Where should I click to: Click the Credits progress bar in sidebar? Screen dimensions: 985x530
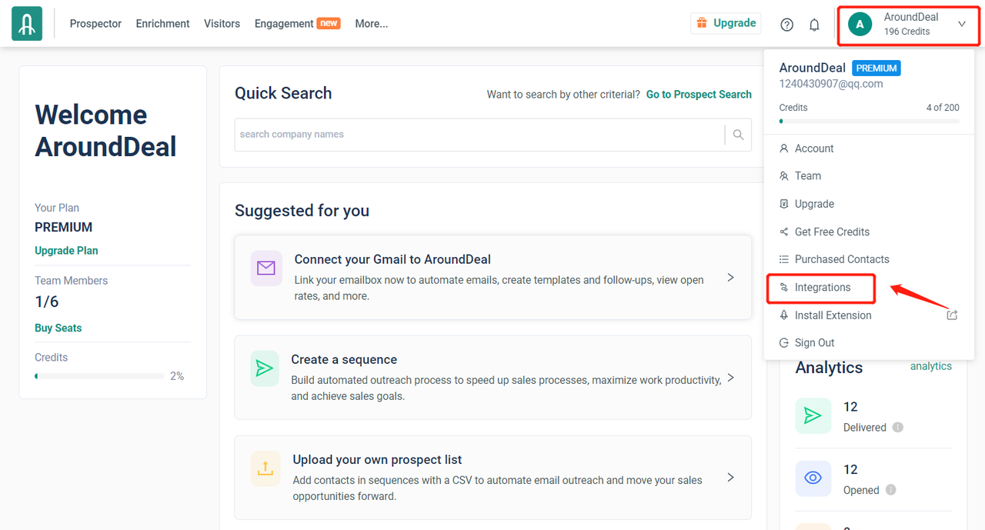click(x=99, y=376)
